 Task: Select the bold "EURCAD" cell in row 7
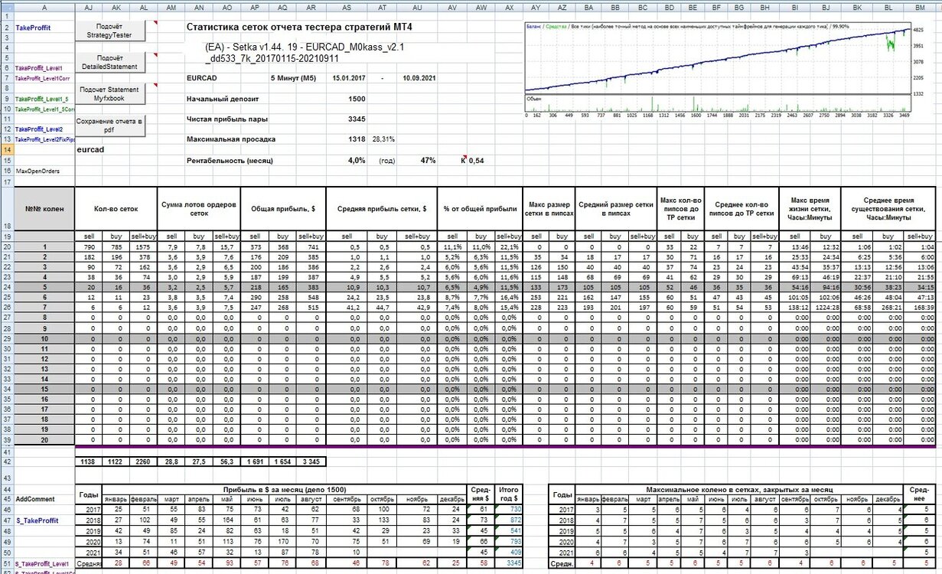(x=200, y=78)
